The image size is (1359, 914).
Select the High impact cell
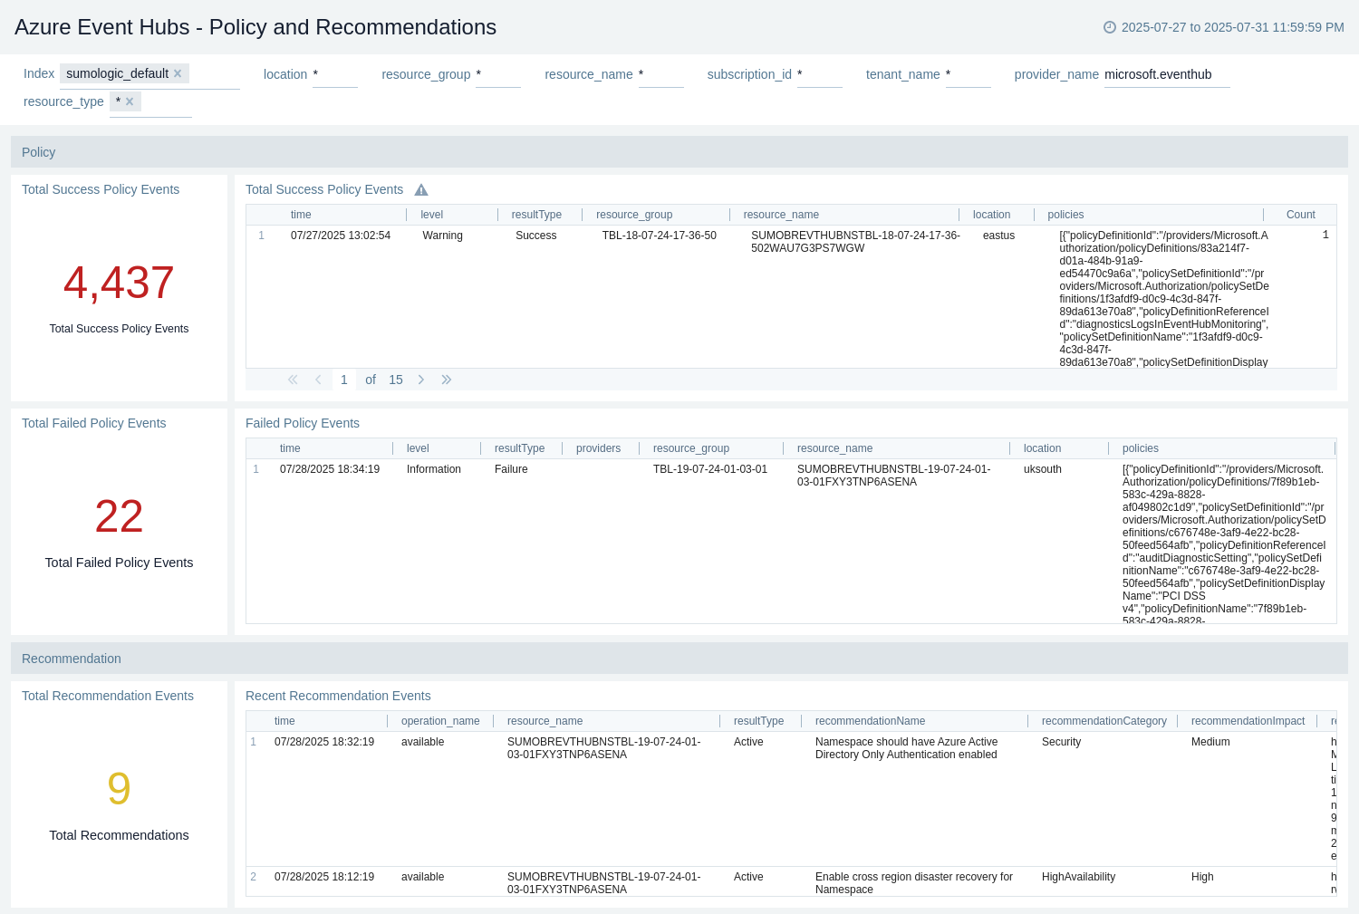tap(1202, 877)
